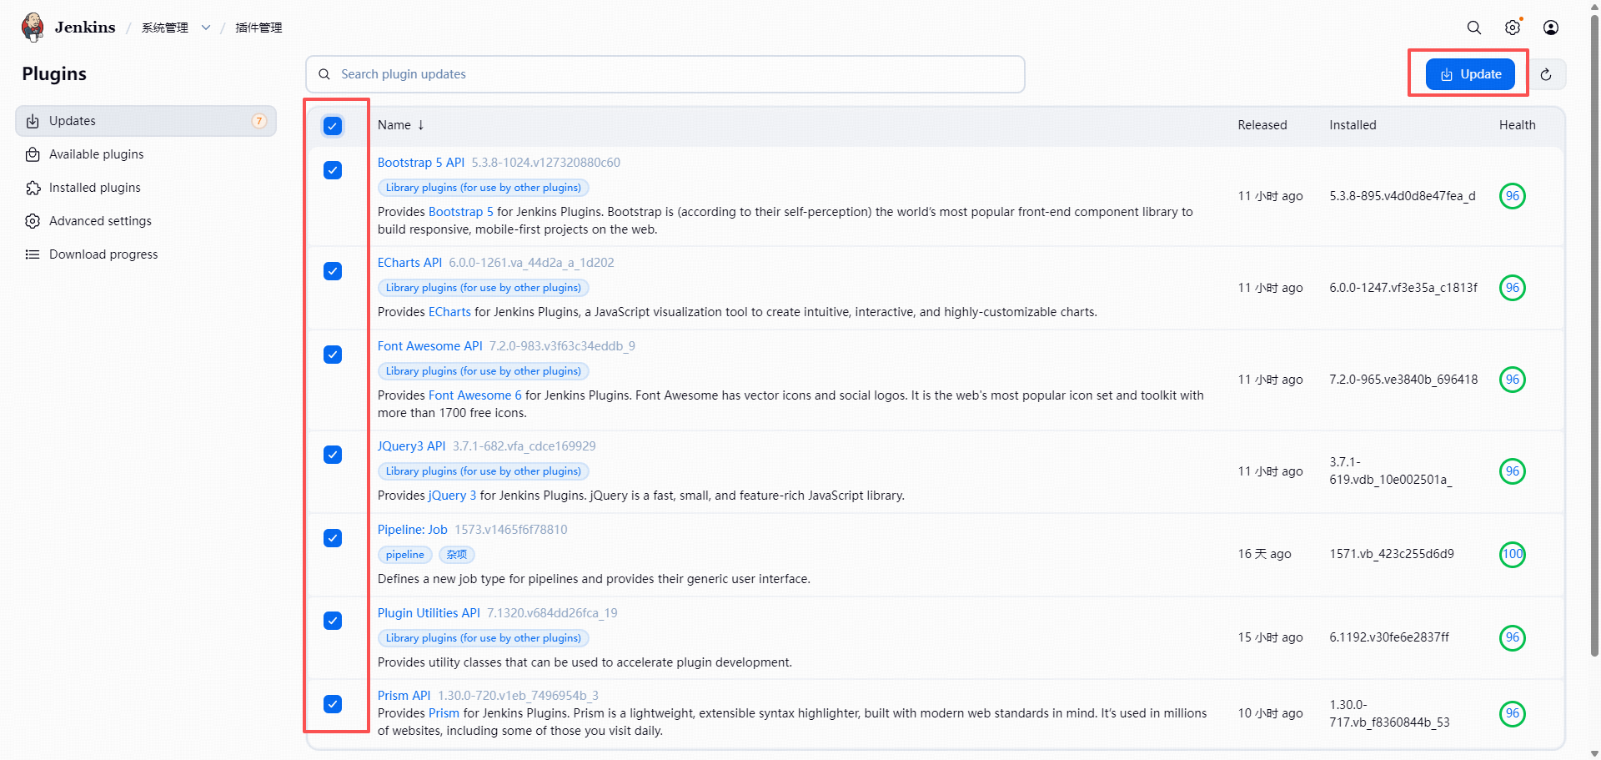Screen dimensions: 1601x760
Task: Uncheck the Plugin Utilities API checkbox
Action: [x=333, y=621]
